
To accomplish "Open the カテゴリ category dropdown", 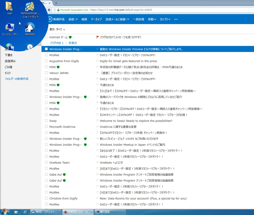I will pos(165,19).
